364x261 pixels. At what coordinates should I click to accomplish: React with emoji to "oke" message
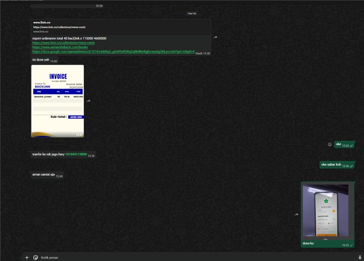point(330,144)
